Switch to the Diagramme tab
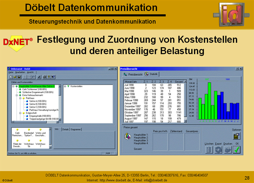The image size is (254, 183). (x=76, y=129)
